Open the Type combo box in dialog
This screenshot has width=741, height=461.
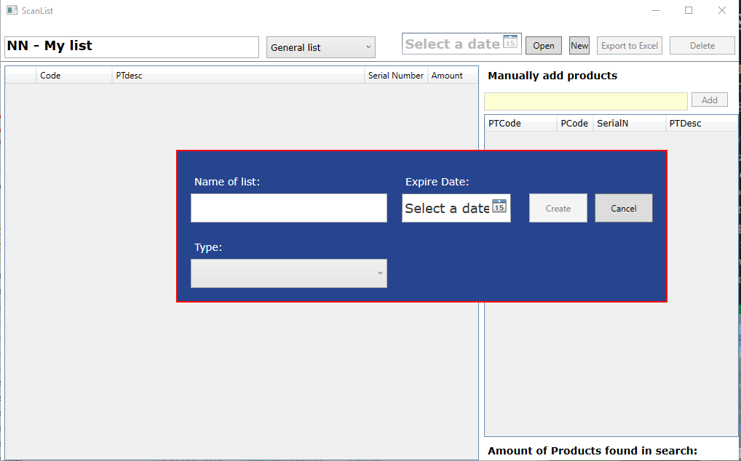[x=288, y=273]
